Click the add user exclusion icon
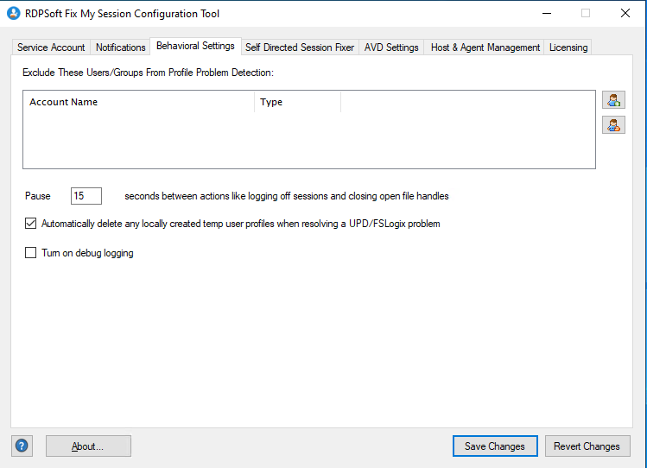 (x=613, y=100)
